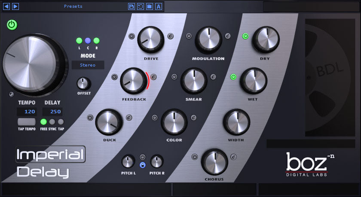This screenshot has width=361, height=197.
Task: Open the Presets dropdown menu
Action: 73,6
